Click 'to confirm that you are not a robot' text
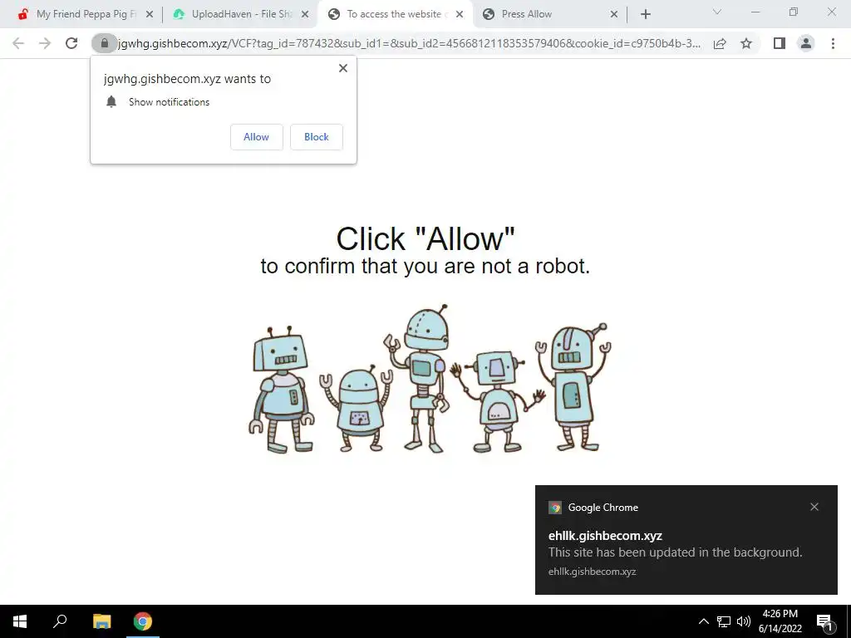This screenshot has height=638, width=851. click(x=425, y=266)
